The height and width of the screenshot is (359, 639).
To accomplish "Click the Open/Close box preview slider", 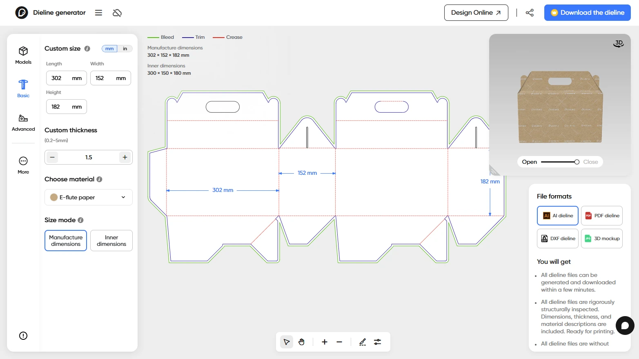I will point(560,162).
